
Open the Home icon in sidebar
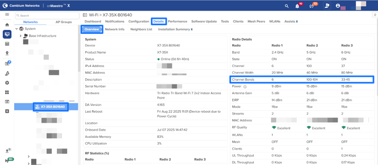[7, 25]
